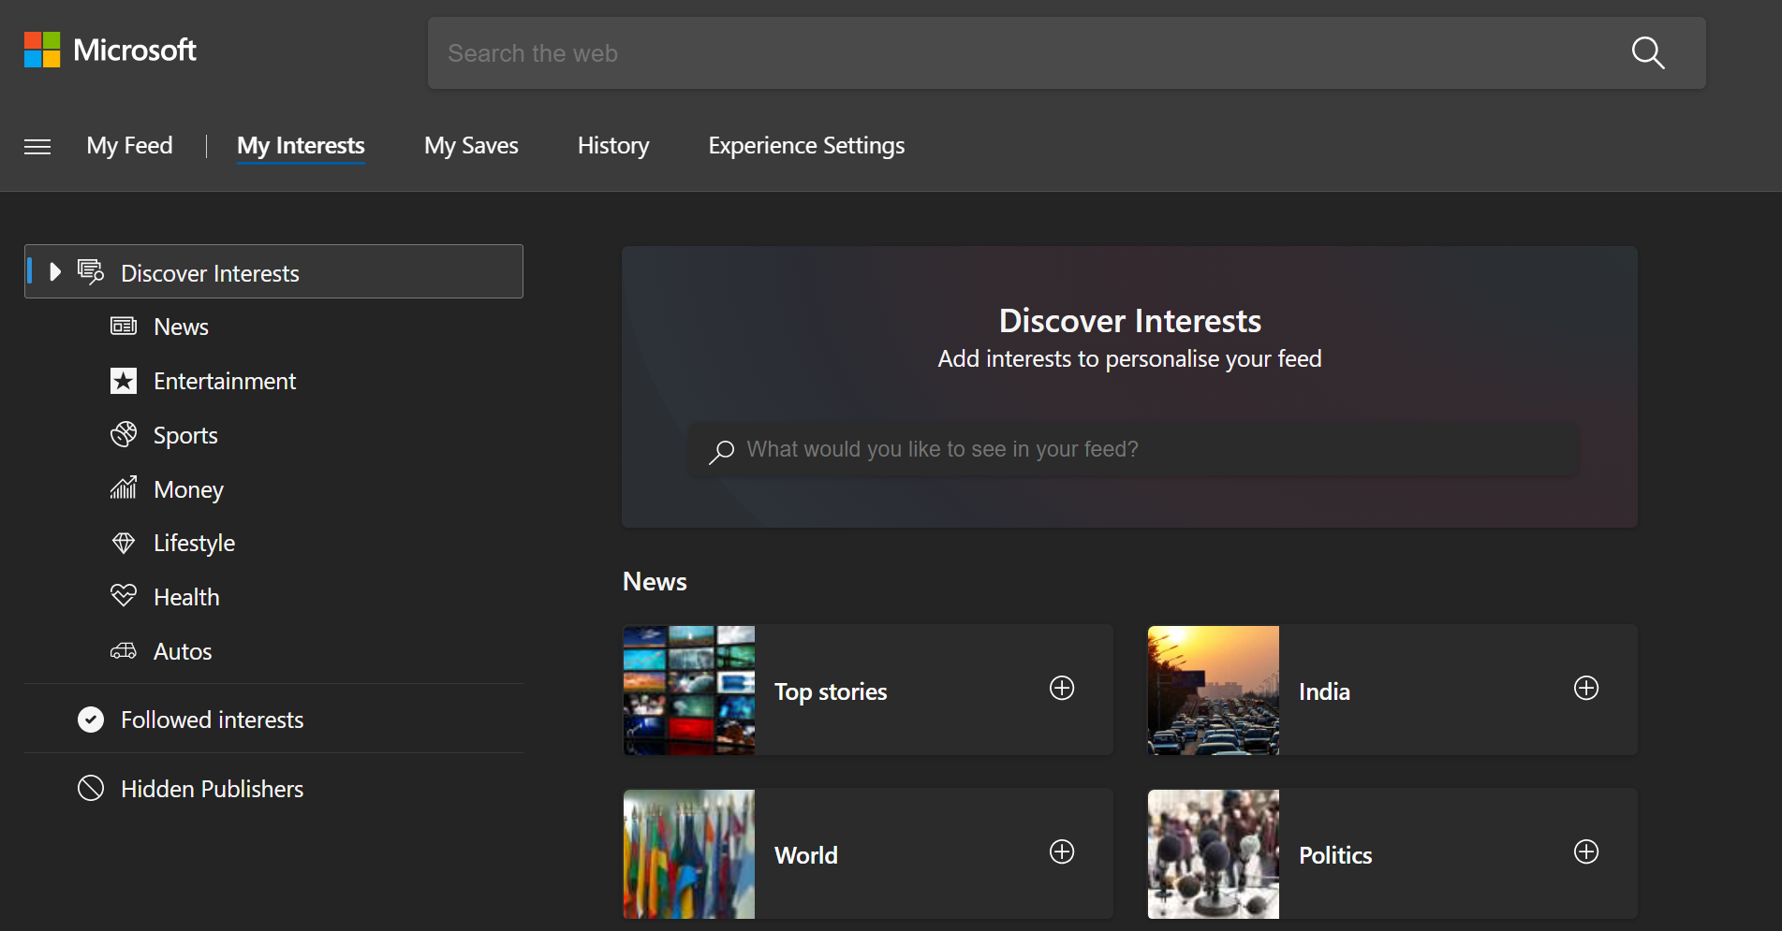Screen dimensions: 1782x931
Task: Click the Discover Interests list icon
Action: 91,272
